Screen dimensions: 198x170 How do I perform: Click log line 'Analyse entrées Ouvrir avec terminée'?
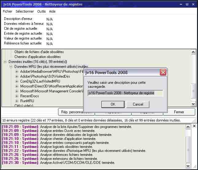[68, 131]
